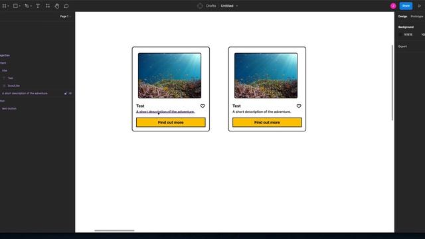Image resolution: width=425 pixels, height=239 pixels.
Task: Open the Pen tool dropdown arrow
Action: (31, 6)
